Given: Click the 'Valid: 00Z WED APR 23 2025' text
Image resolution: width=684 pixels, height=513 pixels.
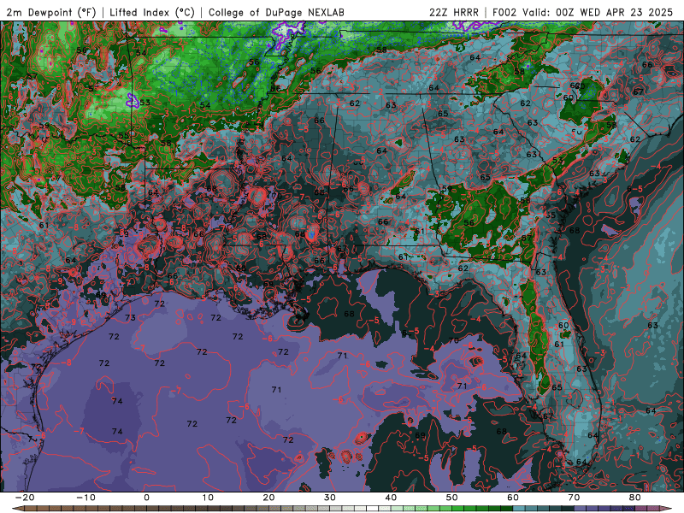Looking at the screenshot, I should click(598, 12).
